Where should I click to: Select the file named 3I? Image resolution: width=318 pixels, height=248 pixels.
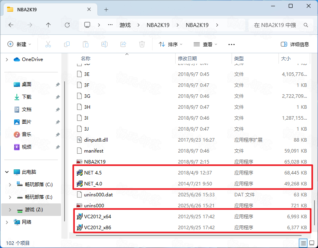tap(86, 118)
